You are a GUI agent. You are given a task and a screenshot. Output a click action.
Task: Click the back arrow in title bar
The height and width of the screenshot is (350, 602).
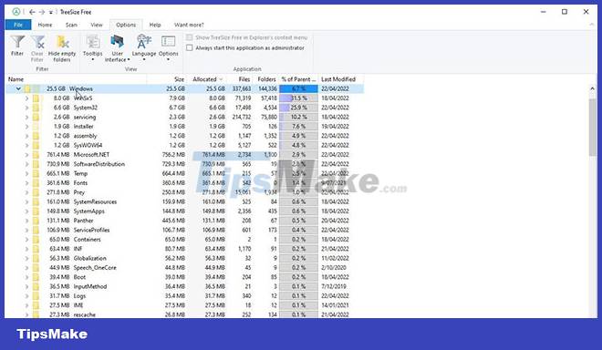pos(32,12)
